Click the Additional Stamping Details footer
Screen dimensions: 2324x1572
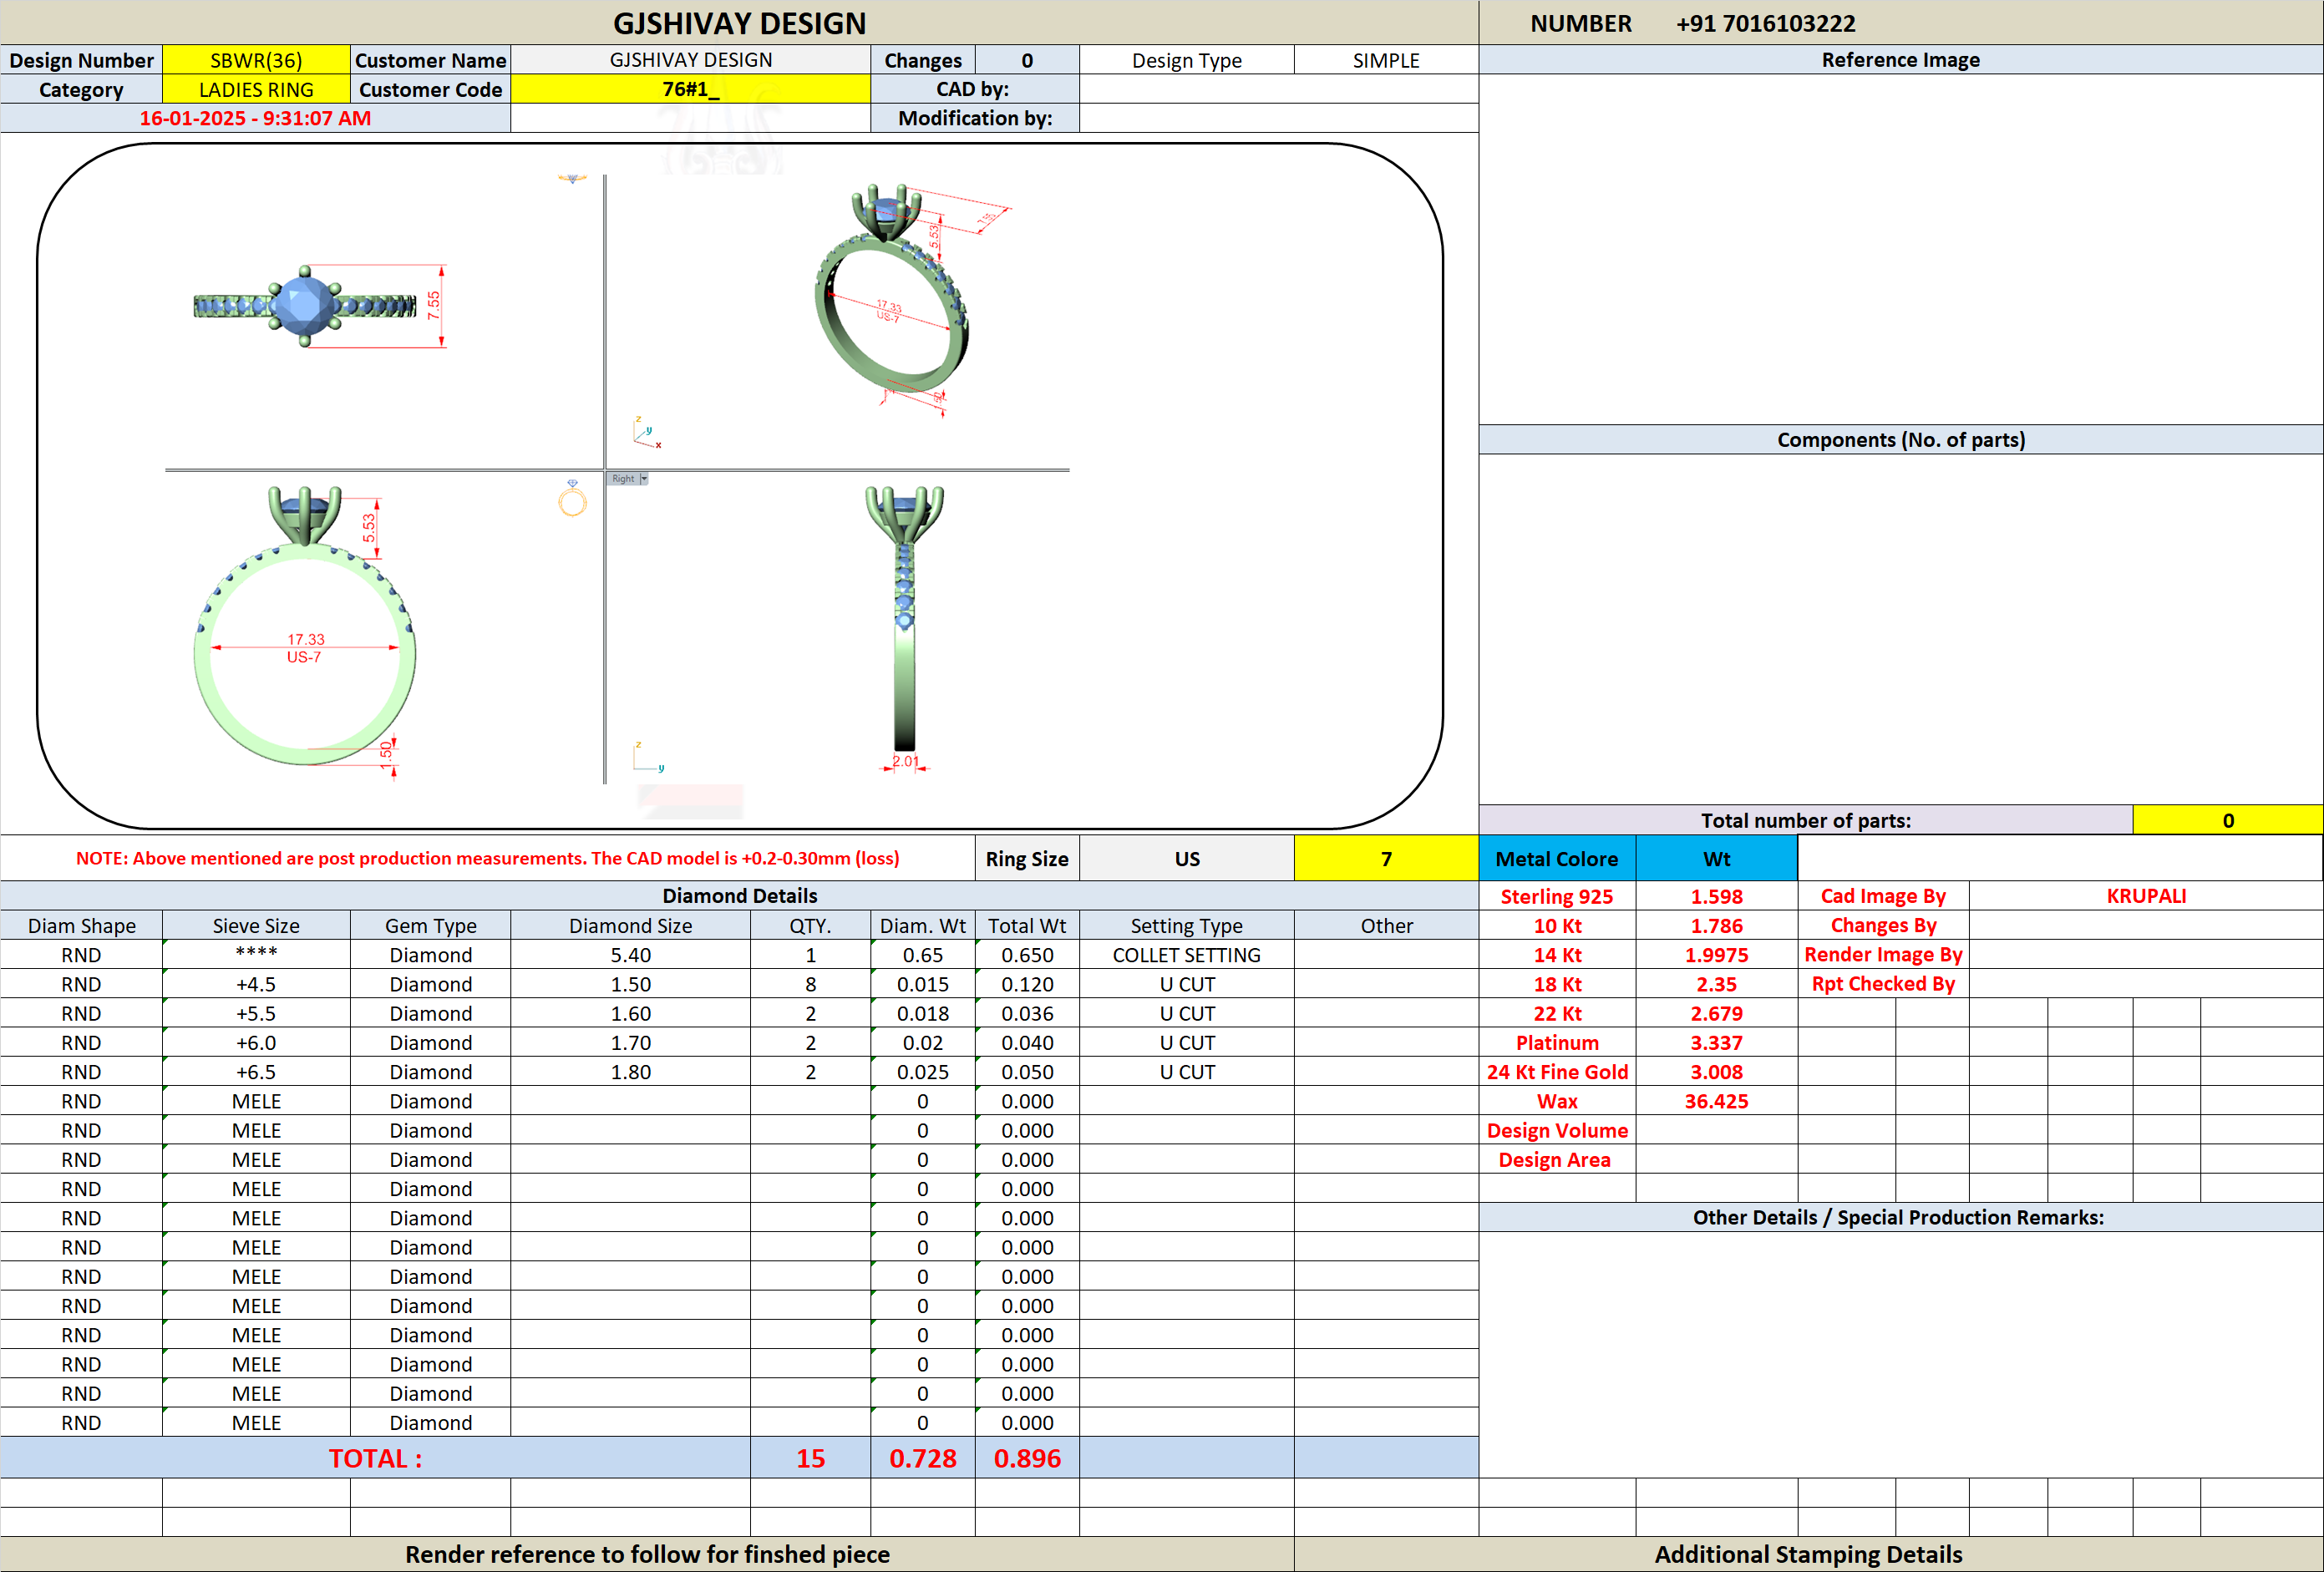coord(1808,1554)
